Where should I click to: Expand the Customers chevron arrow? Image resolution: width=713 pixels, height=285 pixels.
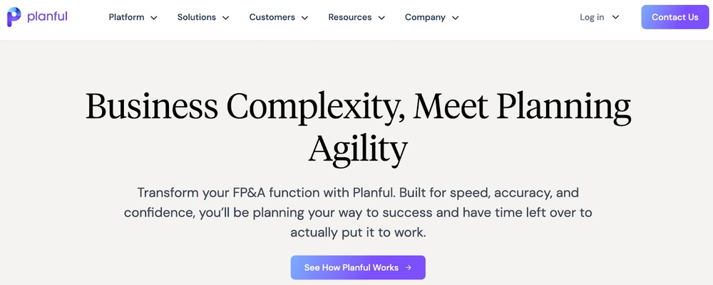[304, 18]
